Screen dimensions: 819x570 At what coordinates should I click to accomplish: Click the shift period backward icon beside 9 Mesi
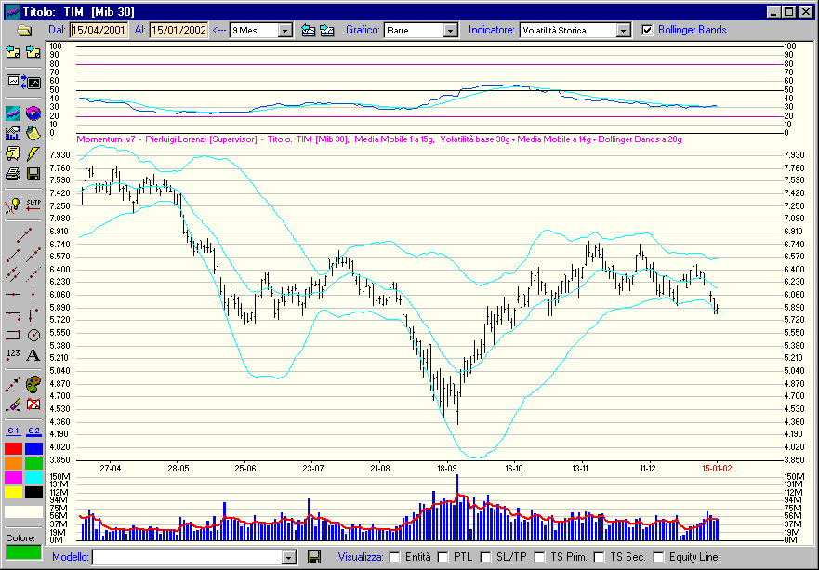(x=308, y=31)
